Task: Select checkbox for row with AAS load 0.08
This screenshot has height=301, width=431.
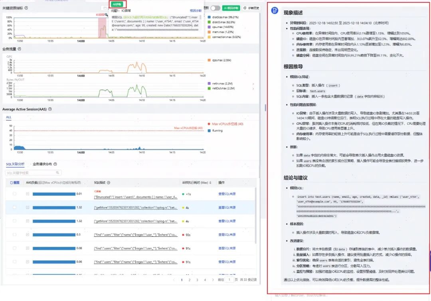Action: [15, 248]
